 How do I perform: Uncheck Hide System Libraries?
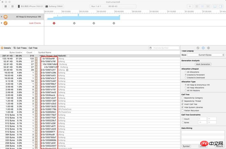point(182,108)
